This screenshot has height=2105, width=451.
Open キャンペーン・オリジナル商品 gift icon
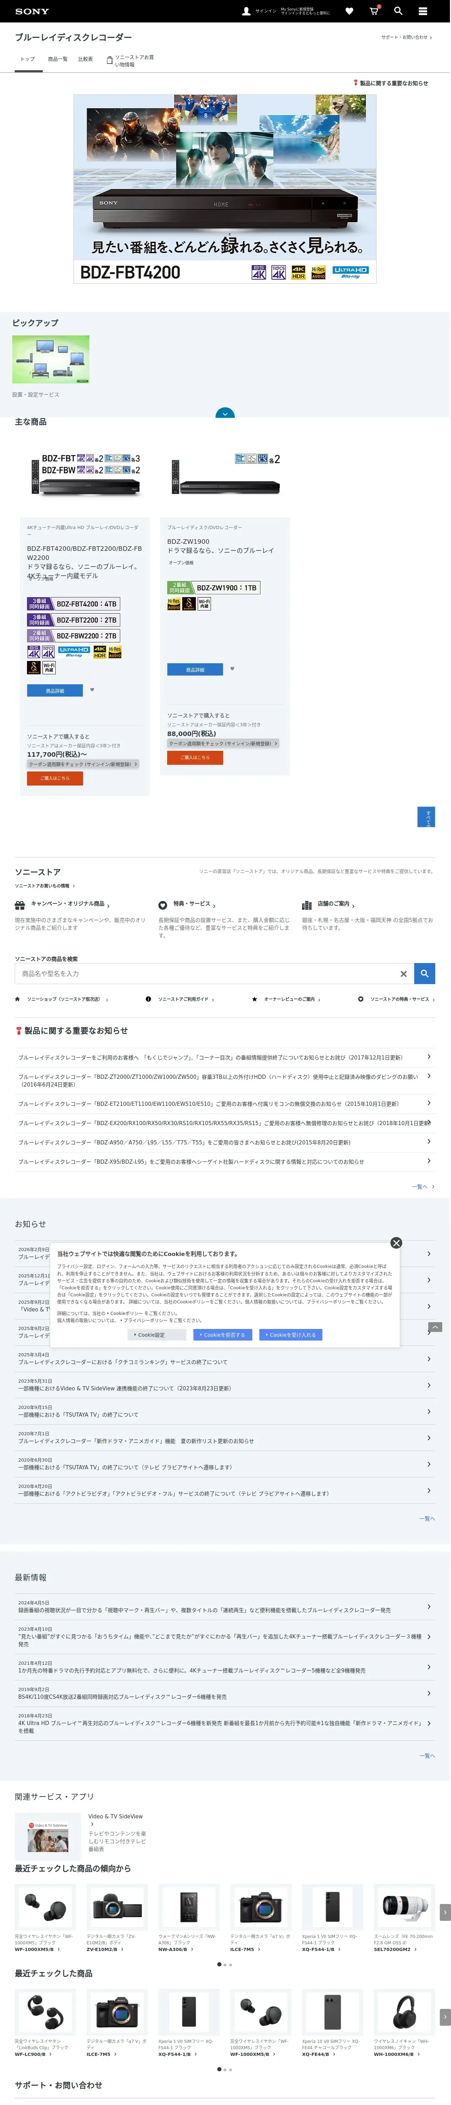20,906
